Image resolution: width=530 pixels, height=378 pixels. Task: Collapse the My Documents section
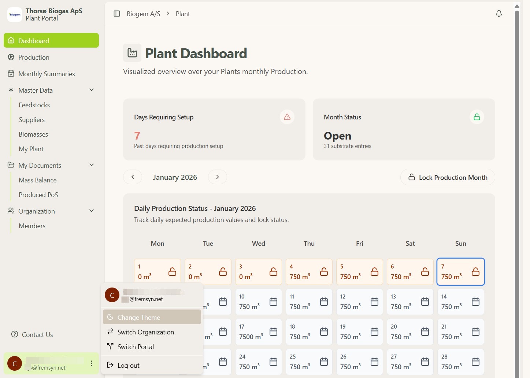[x=92, y=165]
